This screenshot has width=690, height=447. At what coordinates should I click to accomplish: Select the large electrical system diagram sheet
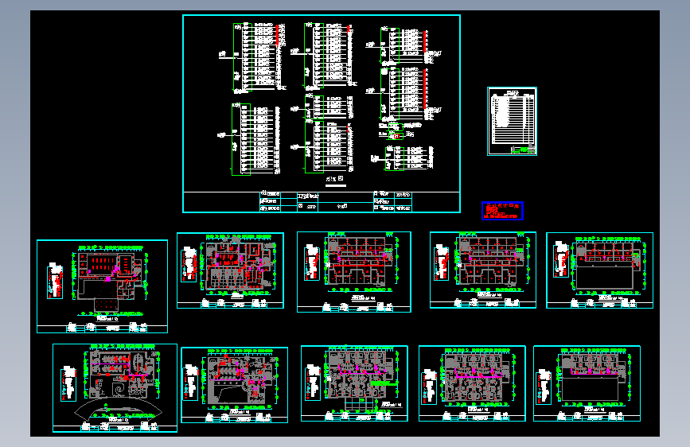[322, 114]
